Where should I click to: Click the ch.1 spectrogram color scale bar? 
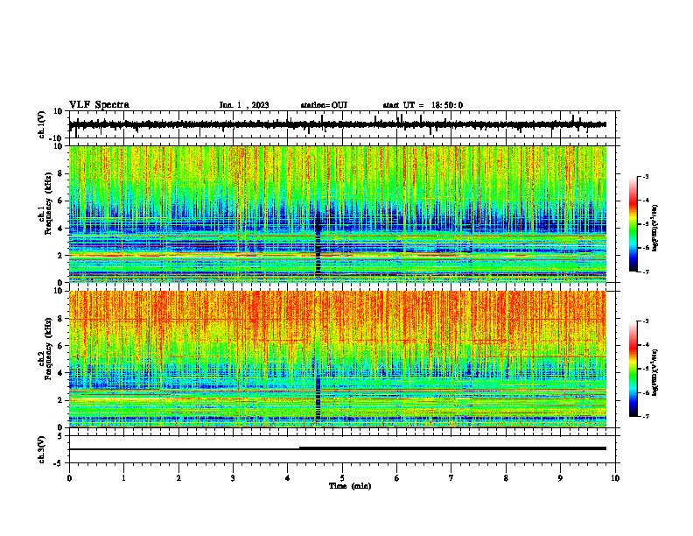click(x=633, y=224)
